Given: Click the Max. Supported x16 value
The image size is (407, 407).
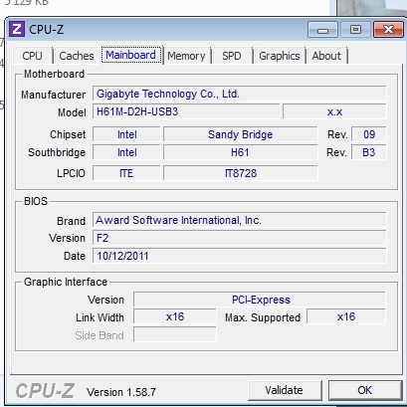Looking at the screenshot, I should (x=346, y=316).
